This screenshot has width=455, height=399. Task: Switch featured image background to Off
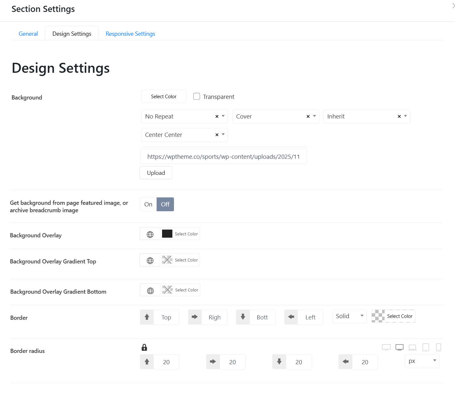click(165, 204)
